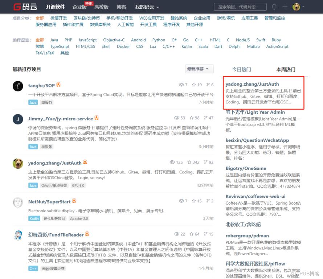Viewport: 323px width, 279px height.
Task: Click Jimmy_JYue project avatar with letter J
Action: (x=18, y=119)
